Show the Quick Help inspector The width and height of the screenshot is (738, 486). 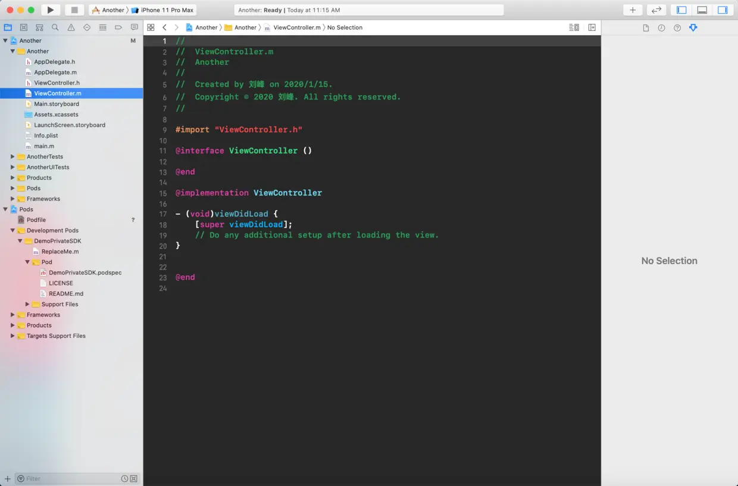pyautogui.click(x=677, y=28)
